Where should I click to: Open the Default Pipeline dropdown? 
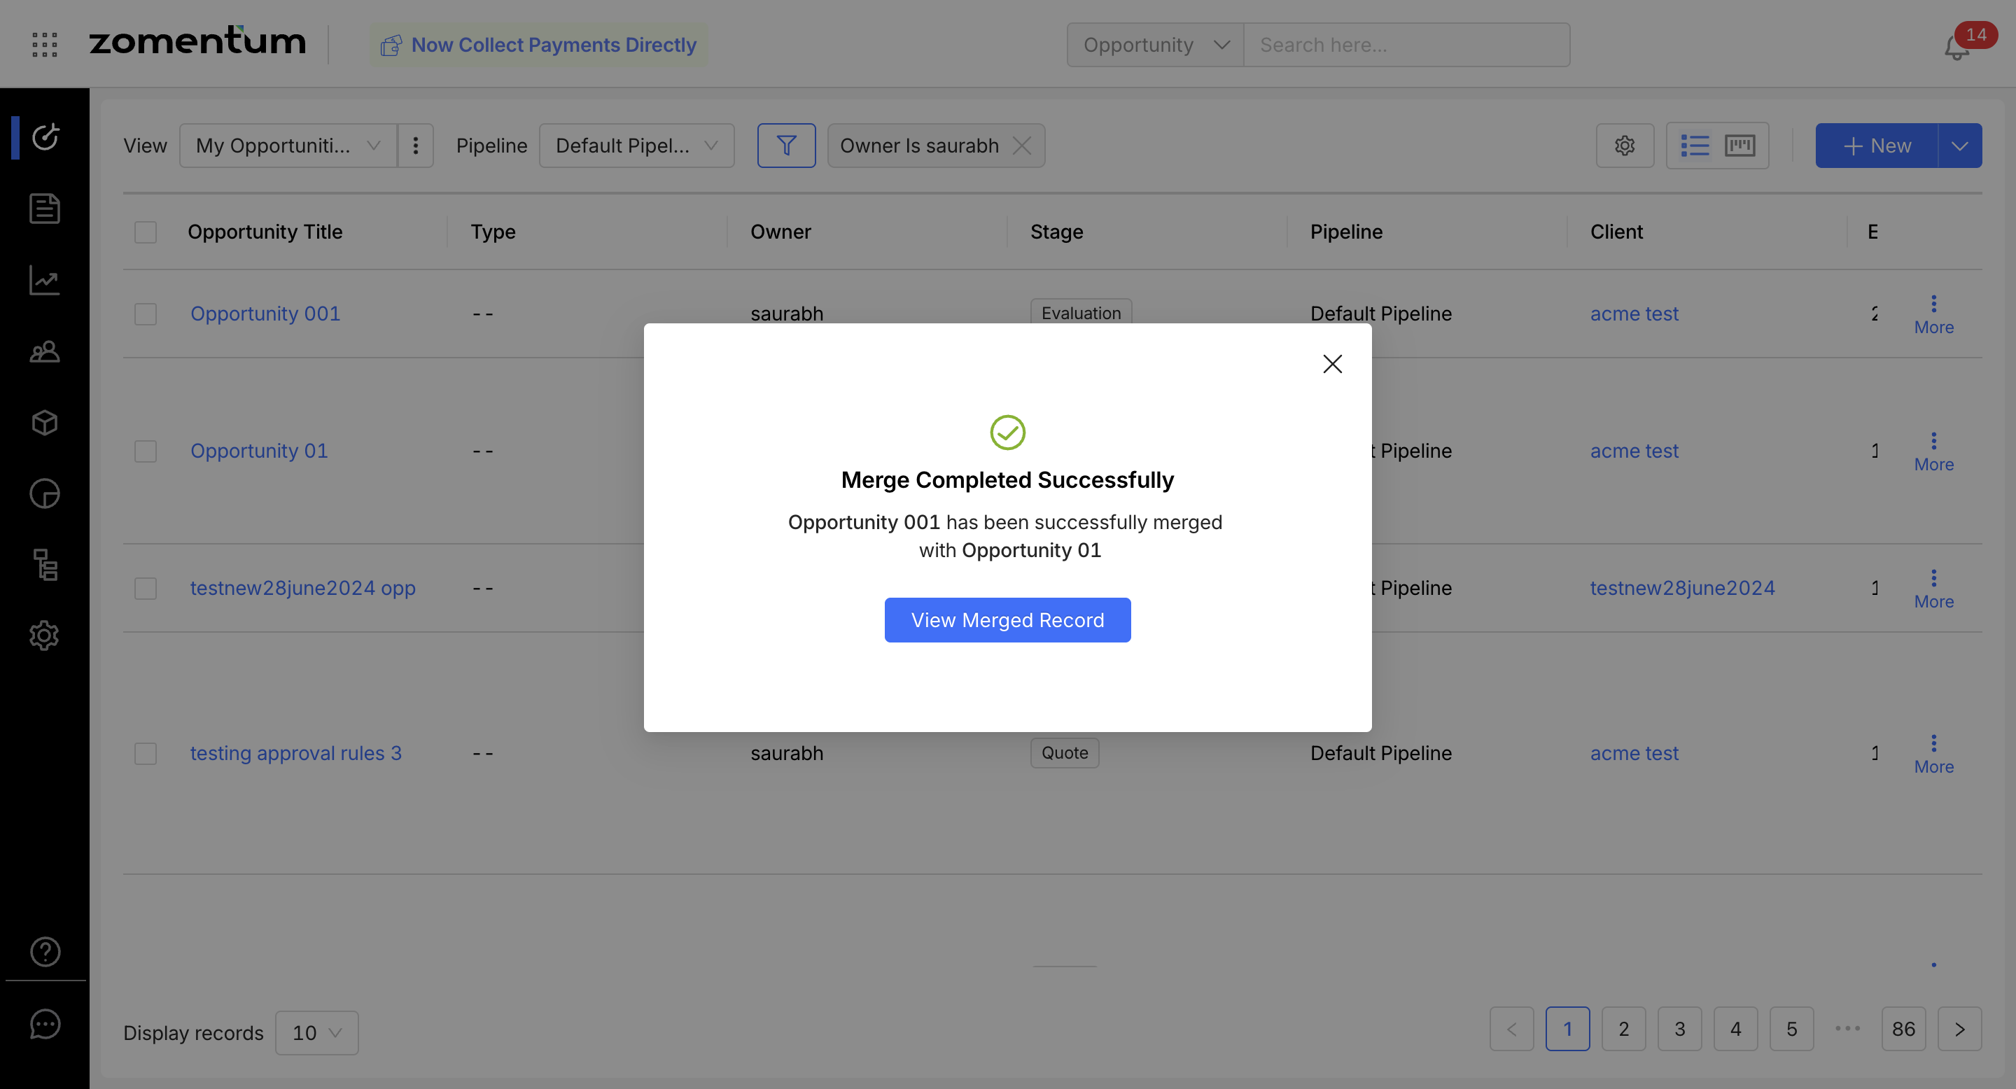(636, 146)
